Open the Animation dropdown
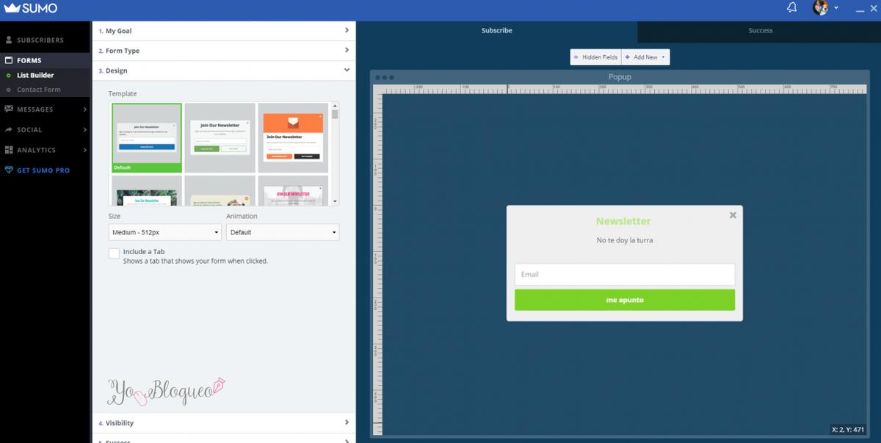This screenshot has width=881, height=443. [x=282, y=232]
